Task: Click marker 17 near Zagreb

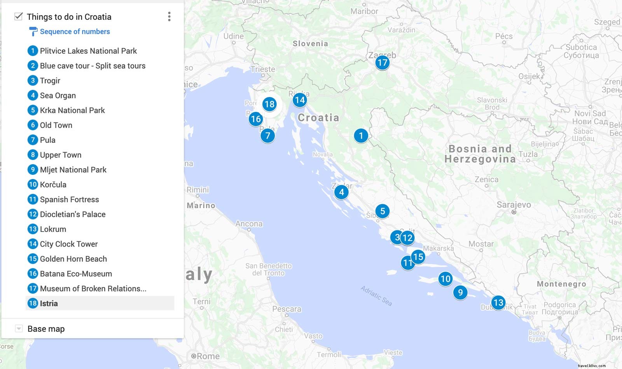Action: (x=382, y=62)
